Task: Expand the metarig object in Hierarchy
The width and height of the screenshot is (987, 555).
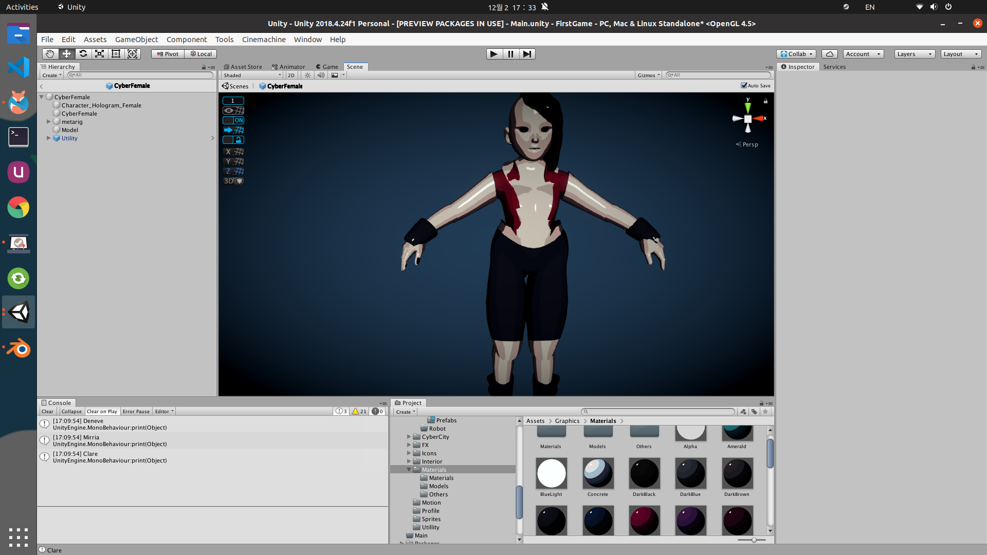Action: tap(49, 122)
